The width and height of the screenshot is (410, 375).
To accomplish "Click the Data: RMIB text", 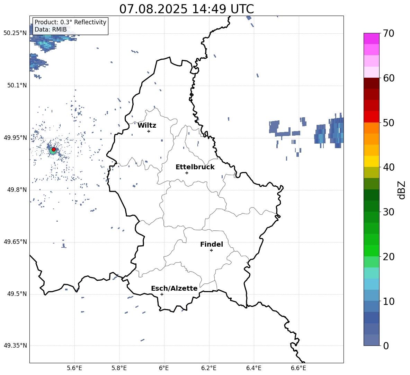I will (x=51, y=29).
